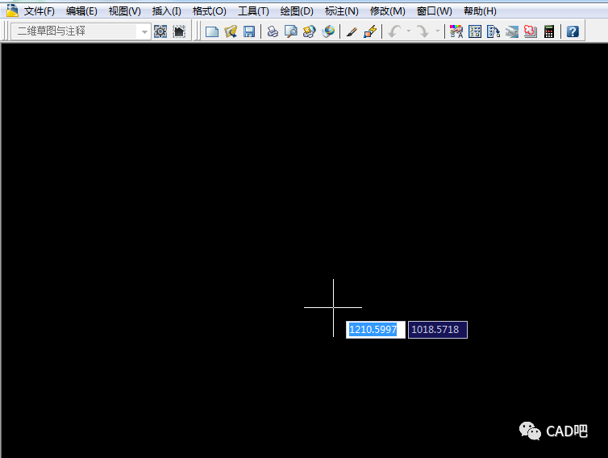Viewport: 608px width, 458px height.
Task: Open the 格式(O) menu
Action: (x=210, y=10)
